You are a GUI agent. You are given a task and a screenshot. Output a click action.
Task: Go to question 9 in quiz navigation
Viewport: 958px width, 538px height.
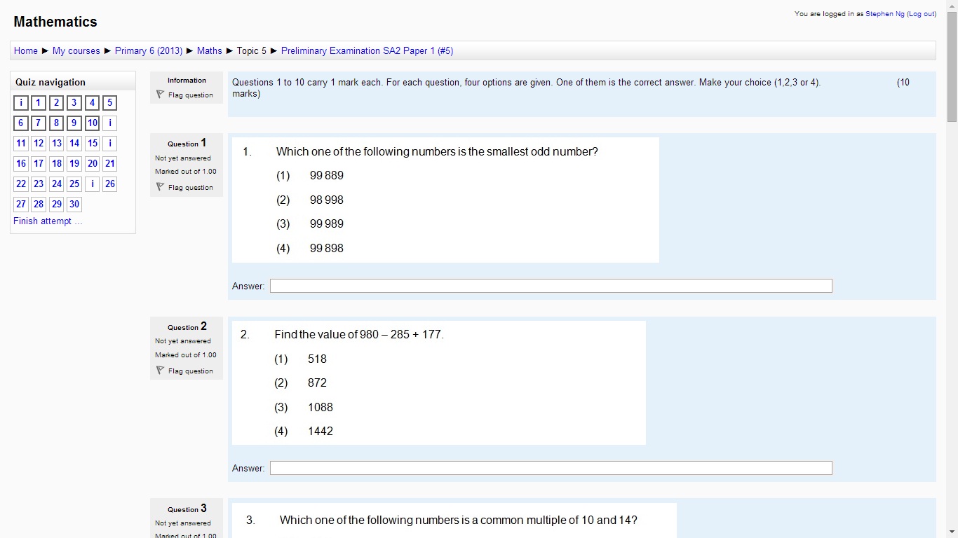pyautogui.click(x=74, y=123)
